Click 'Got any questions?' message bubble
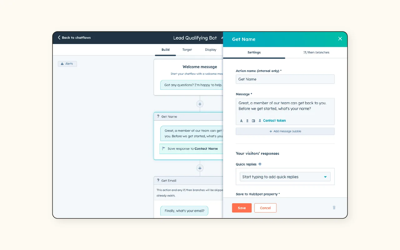 coord(192,85)
